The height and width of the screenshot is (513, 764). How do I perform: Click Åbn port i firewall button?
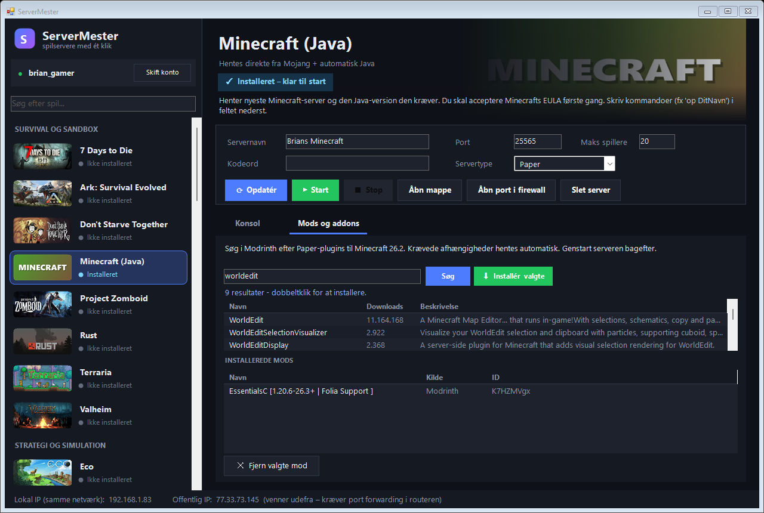tap(512, 190)
